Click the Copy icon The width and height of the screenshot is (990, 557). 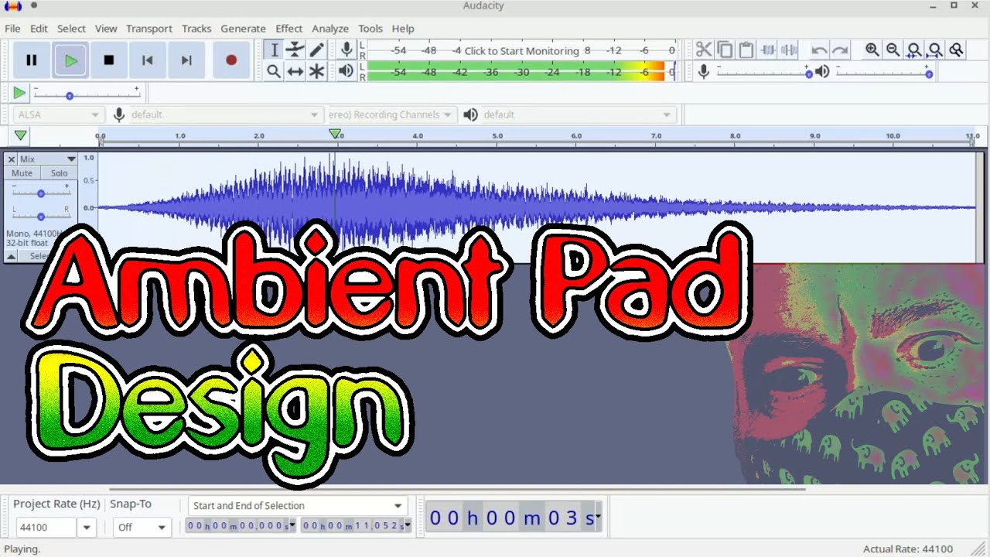[725, 50]
